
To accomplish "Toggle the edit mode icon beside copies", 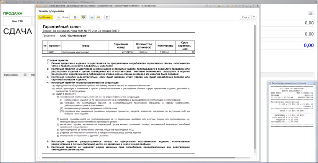I will pos(84,17).
